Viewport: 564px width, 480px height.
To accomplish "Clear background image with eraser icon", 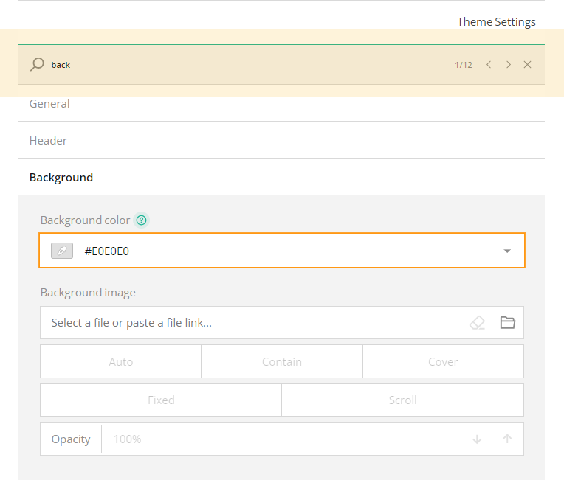I will click(x=478, y=323).
